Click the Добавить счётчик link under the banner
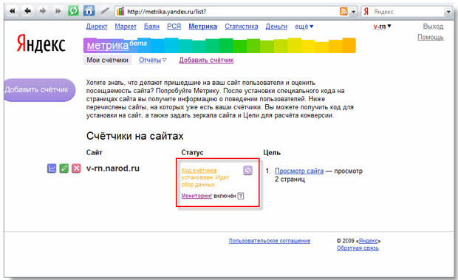This screenshot has height=280, width=458. tap(206, 60)
